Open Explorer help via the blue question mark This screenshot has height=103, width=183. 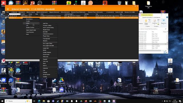(167, 17)
